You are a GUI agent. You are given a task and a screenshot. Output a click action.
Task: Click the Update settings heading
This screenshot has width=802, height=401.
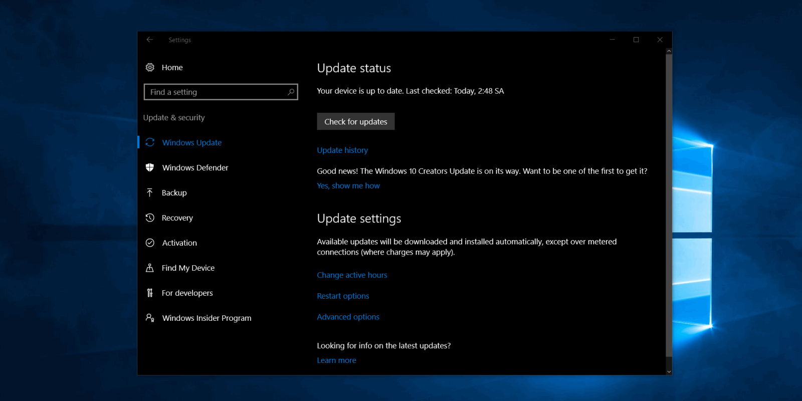(359, 219)
